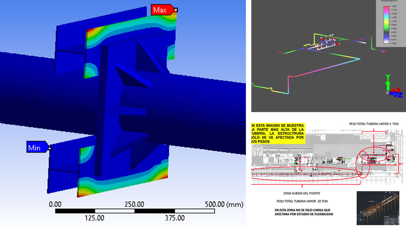
Task: Click the Displacement (in) legend title
Action: coord(388,1)
